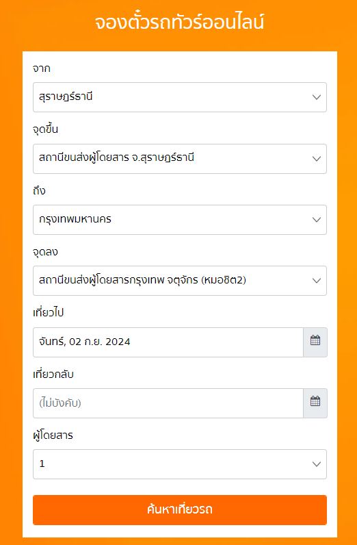
Task: Click the จุดขึ้น field label
Action: pyautogui.click(x=46, y=129)
